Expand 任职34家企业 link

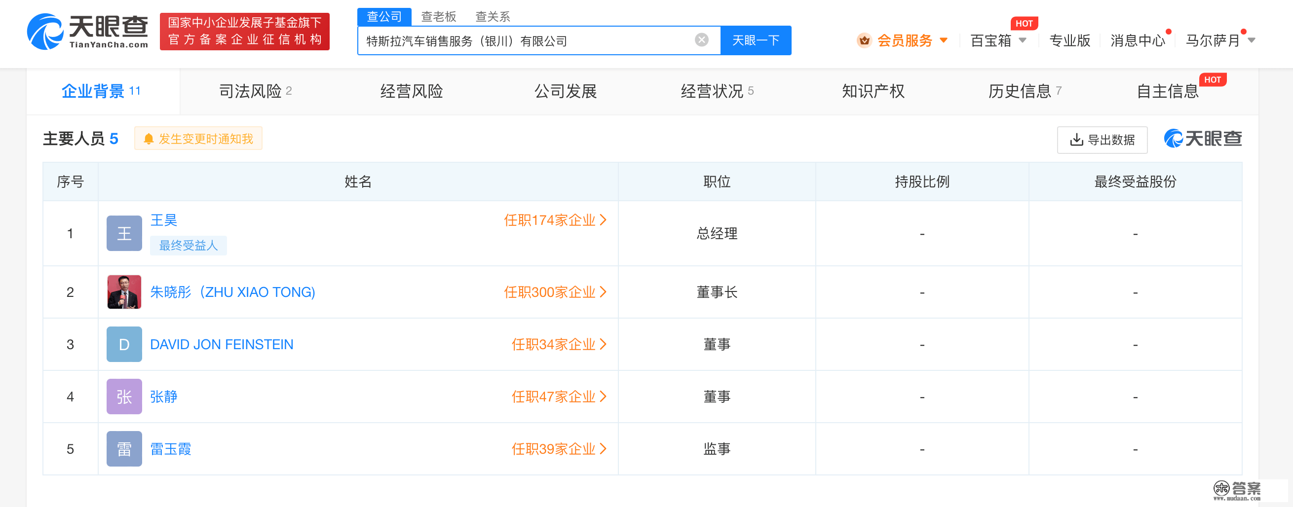click(x=559, y=345)
